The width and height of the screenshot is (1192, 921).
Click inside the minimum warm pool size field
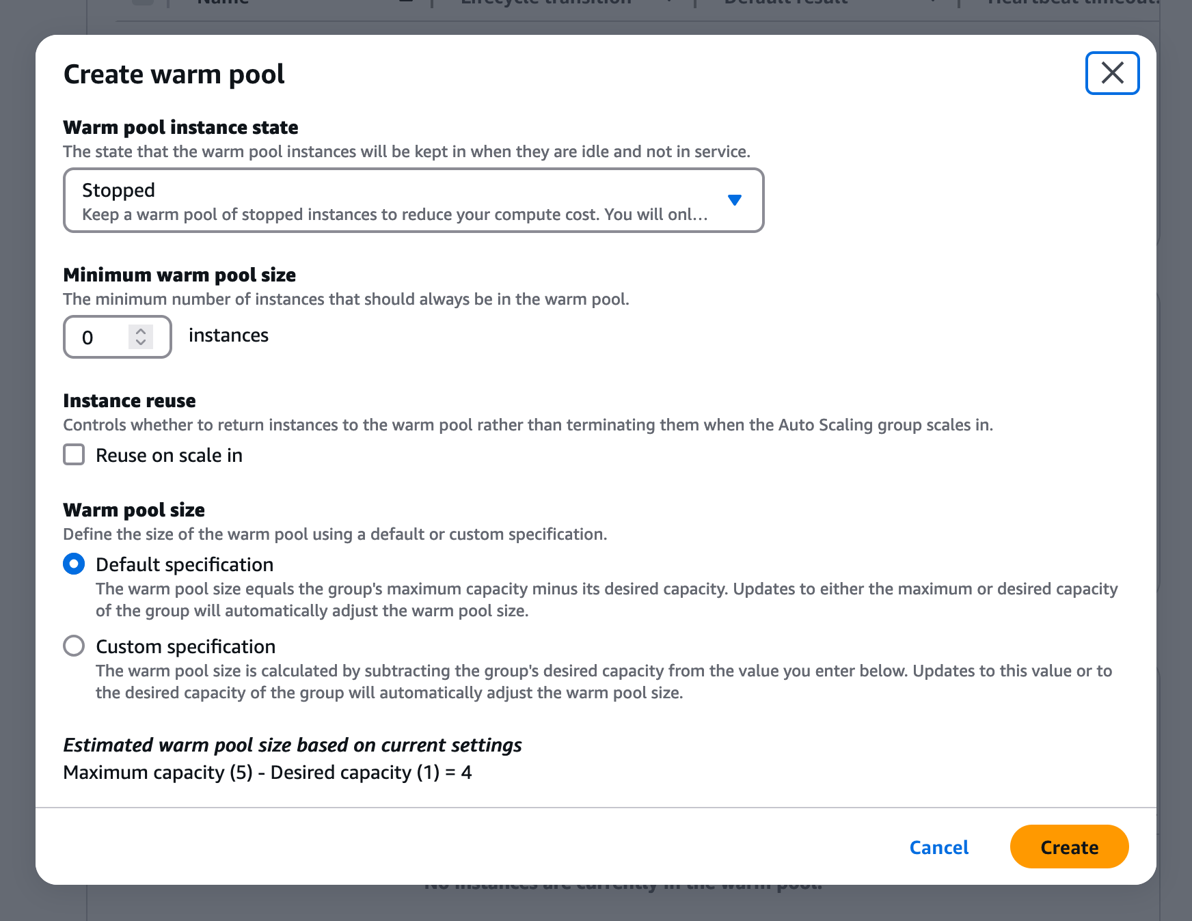pos(96,337)
